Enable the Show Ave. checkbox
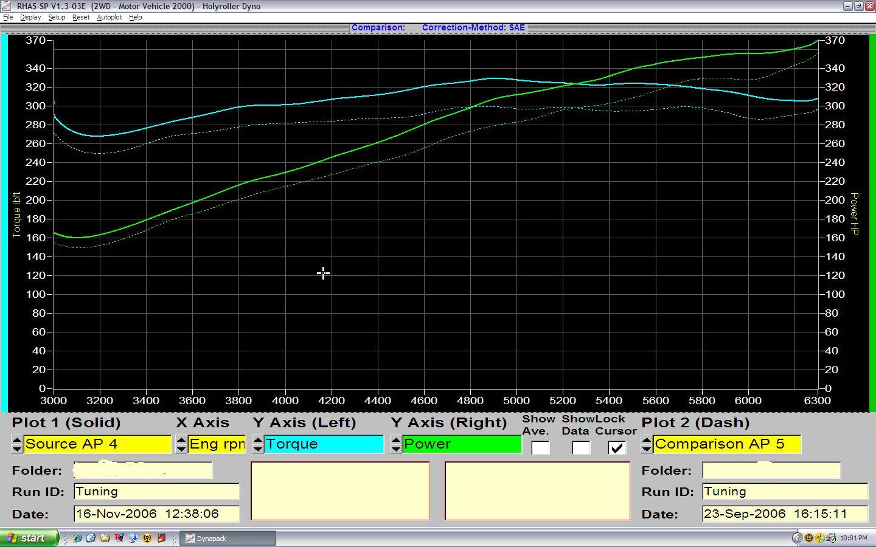Screen dimensions: 876x547 (x=541, y=448)
